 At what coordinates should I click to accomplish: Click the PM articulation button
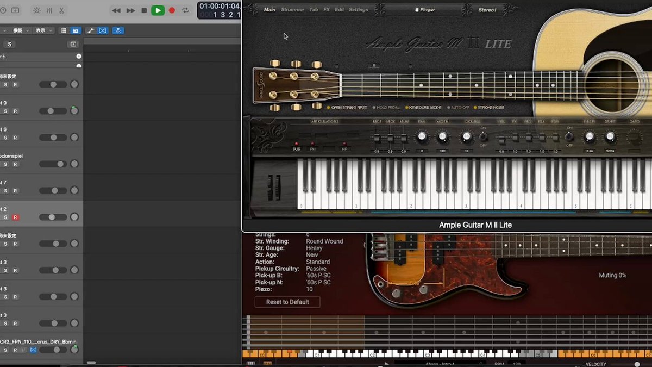click(x=312, y=146)
